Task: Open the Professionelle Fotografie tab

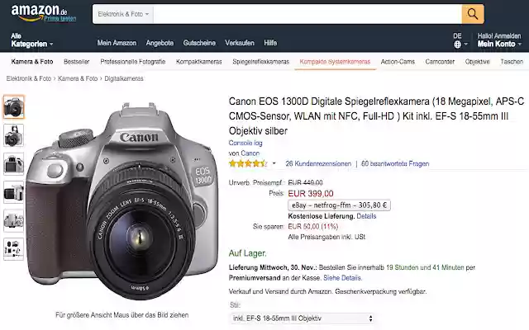Action: pyautogui.click(x=133, y=62)
